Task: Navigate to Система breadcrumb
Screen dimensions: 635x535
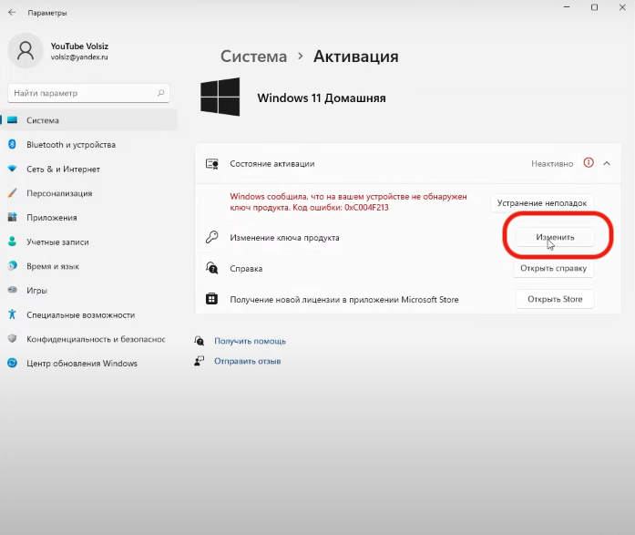Action: point(253,57)
